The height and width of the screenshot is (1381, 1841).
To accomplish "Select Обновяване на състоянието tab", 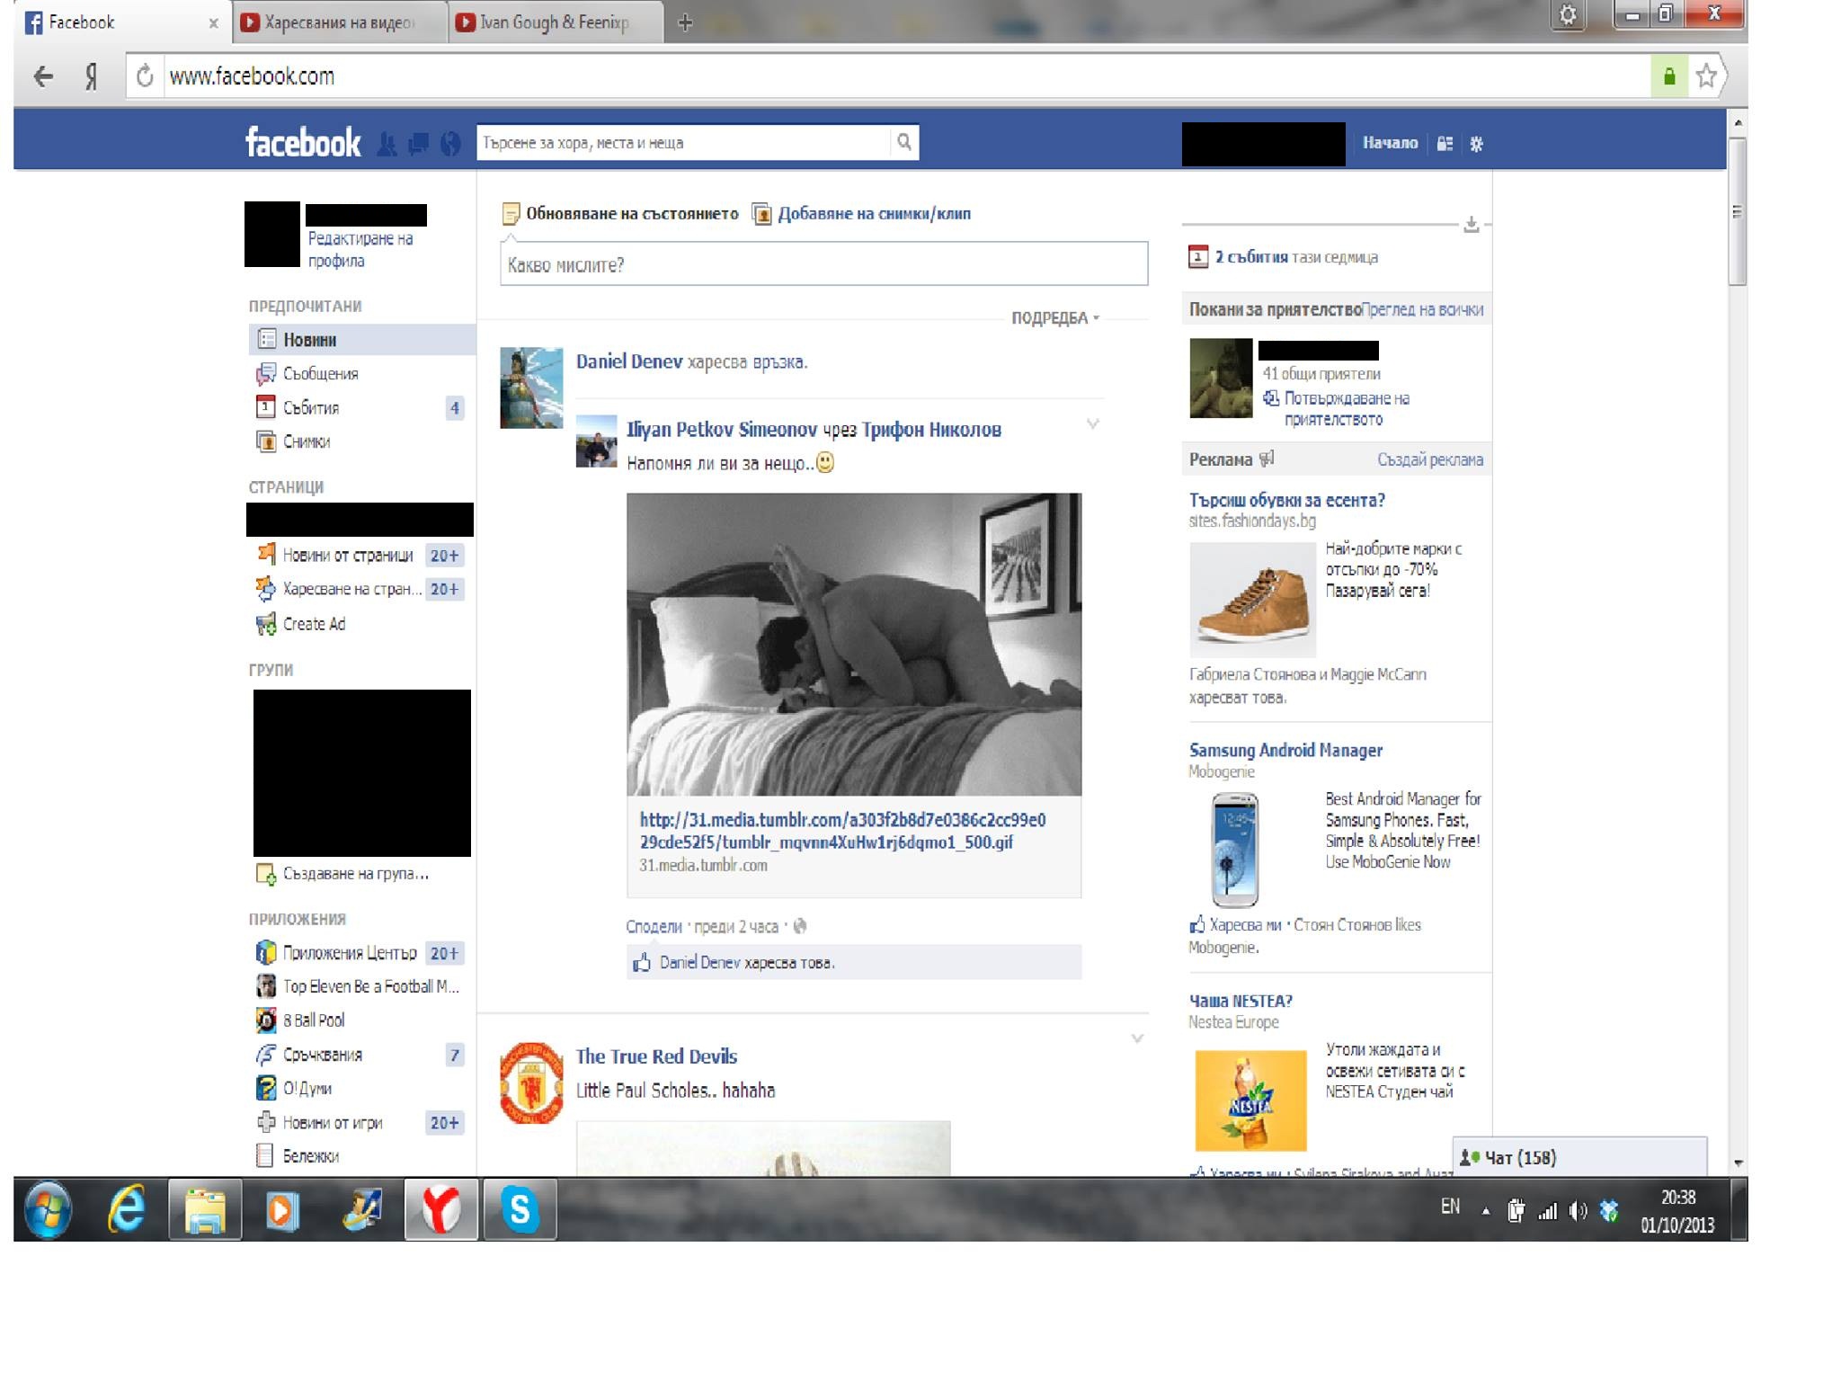I will 621,214.
